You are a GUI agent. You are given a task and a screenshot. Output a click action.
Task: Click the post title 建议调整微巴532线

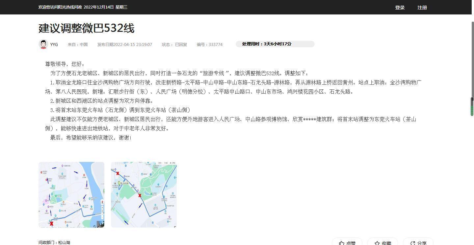tap(86, 28)
